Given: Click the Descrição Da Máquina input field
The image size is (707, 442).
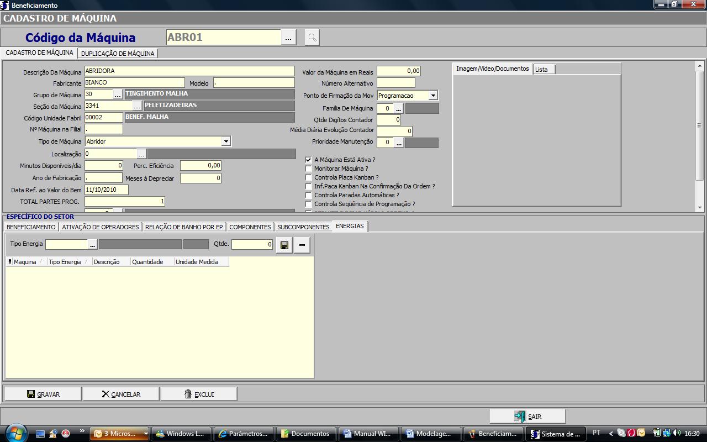Looking at the screenshot, I should (x=189, y=71).
